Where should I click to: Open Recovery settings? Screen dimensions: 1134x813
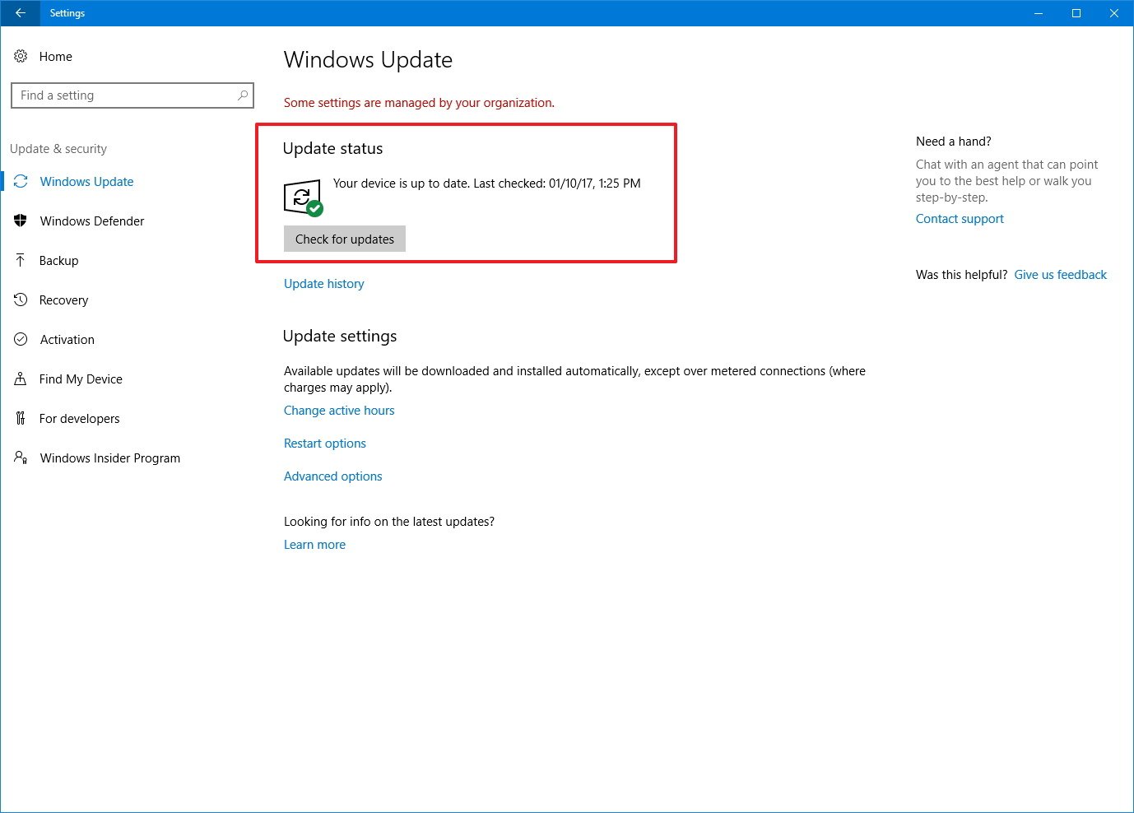point(64,300)
